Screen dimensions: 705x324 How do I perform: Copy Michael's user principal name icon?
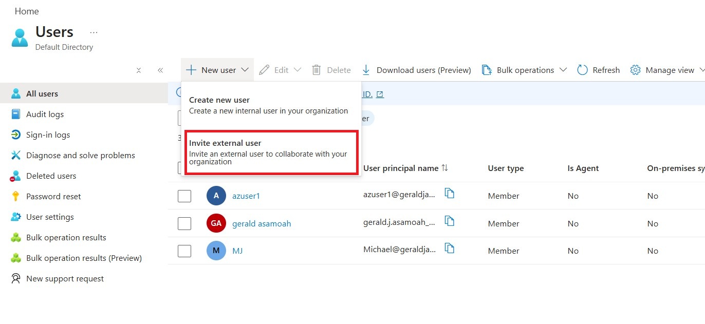click(450, 249)
